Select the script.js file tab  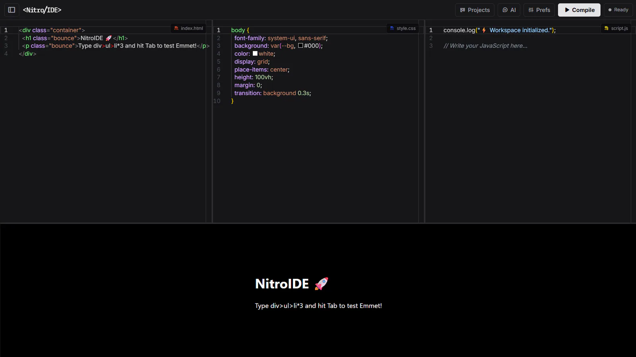(x=616, y=28)
